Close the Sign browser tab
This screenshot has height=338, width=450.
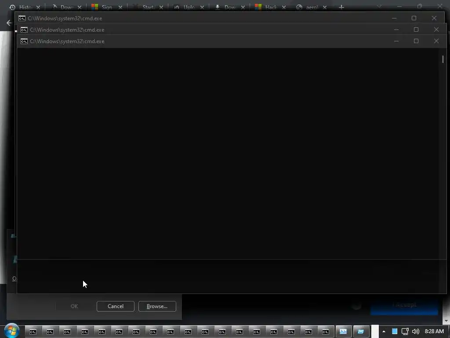(120, 7)
